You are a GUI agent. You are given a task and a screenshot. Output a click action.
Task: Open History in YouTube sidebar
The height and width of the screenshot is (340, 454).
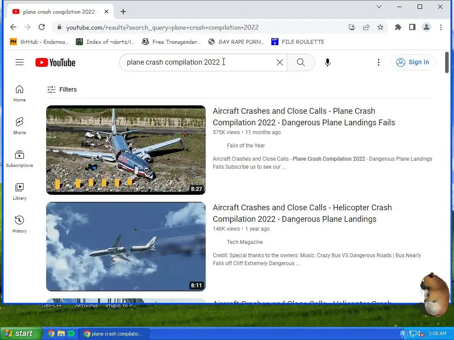point(20,224)
